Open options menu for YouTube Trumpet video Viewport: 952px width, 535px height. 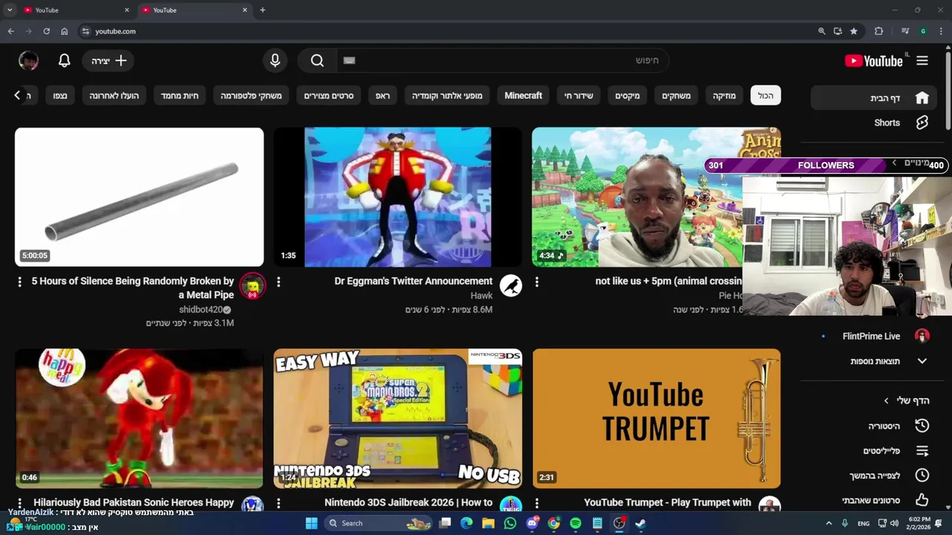[536, 503]
